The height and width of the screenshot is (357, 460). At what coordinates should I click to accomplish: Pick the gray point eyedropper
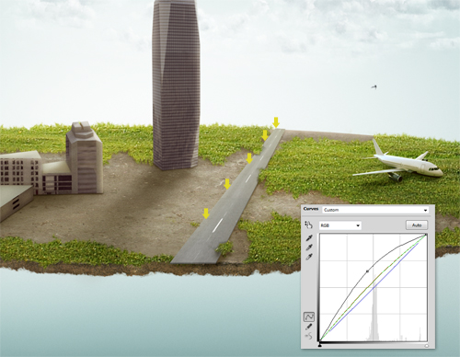tap(309, 248)
